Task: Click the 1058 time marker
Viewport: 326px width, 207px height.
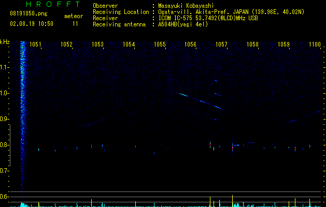Action: pos(252,45)
